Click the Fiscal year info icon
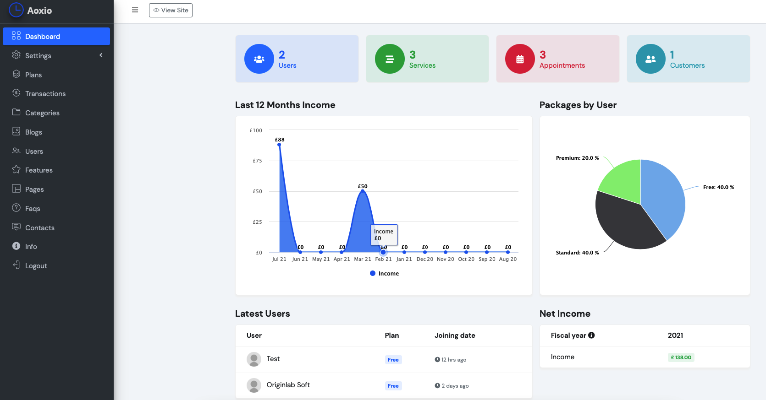The width and height of the screenshot is (766, 400). coord(591,335)
